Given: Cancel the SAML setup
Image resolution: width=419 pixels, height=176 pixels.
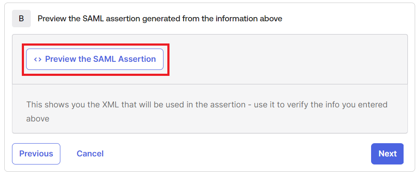Looking at the screenshot, I should click(x=90, y=154).
